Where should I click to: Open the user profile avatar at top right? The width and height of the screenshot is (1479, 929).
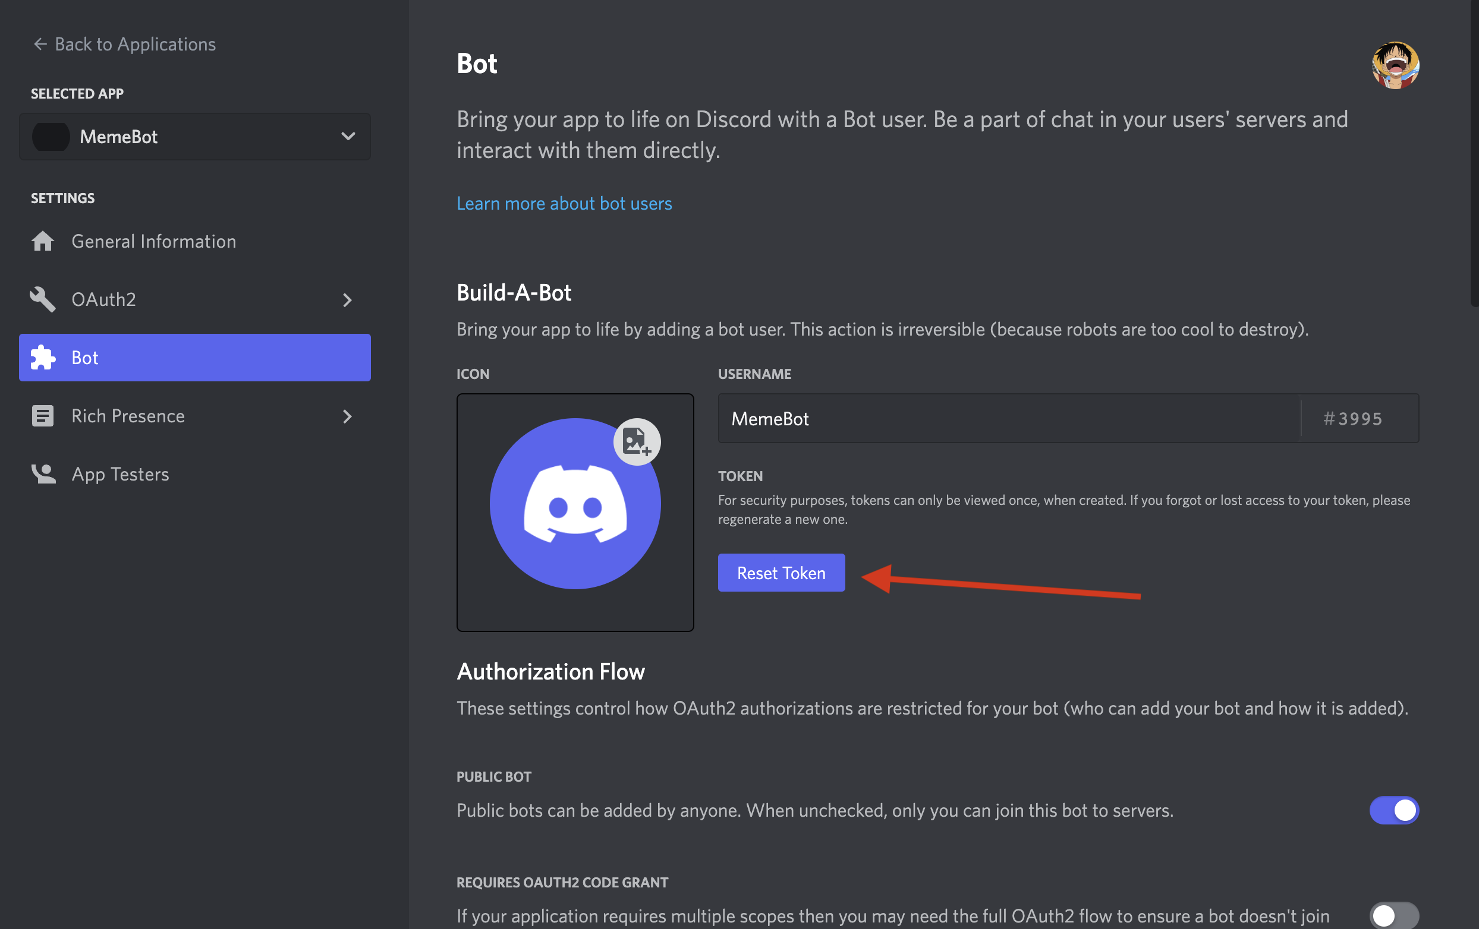(x=1395, y=65)
